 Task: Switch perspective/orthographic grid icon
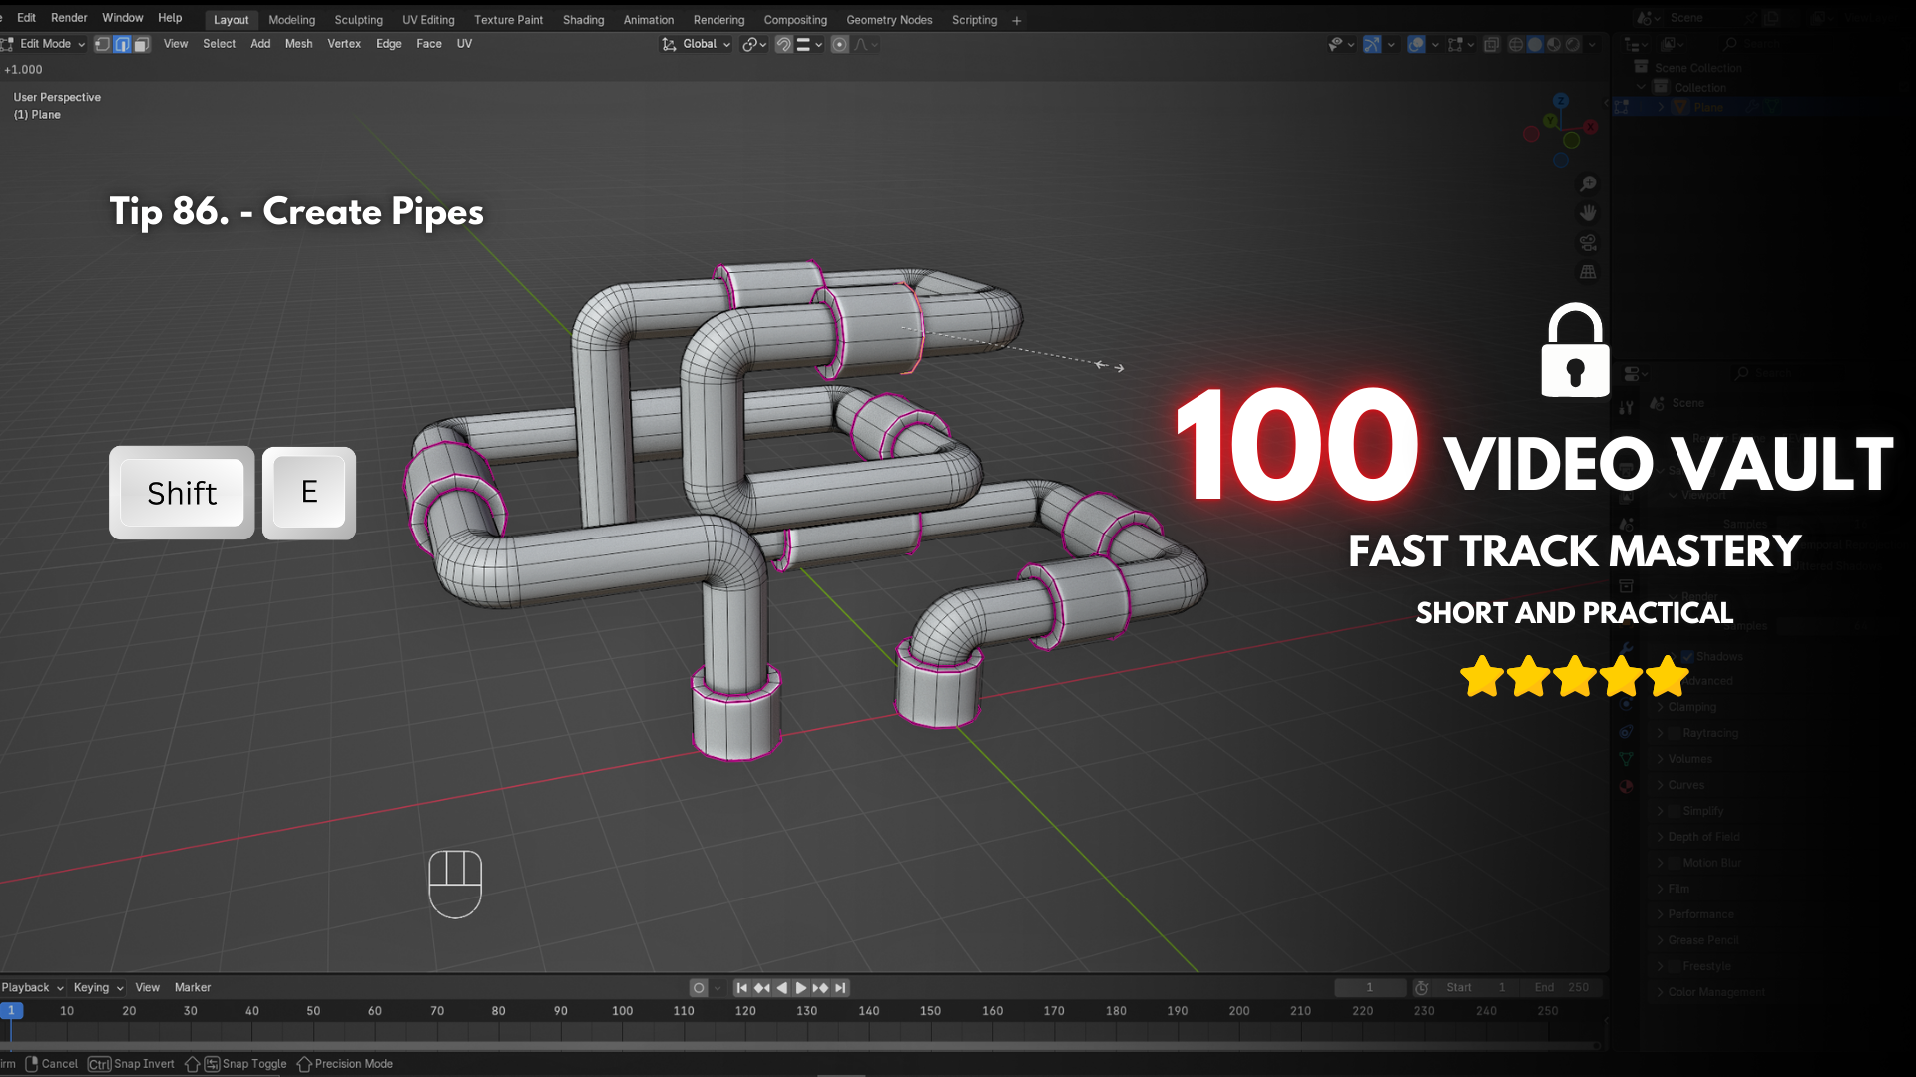(x=1588, y=272)
